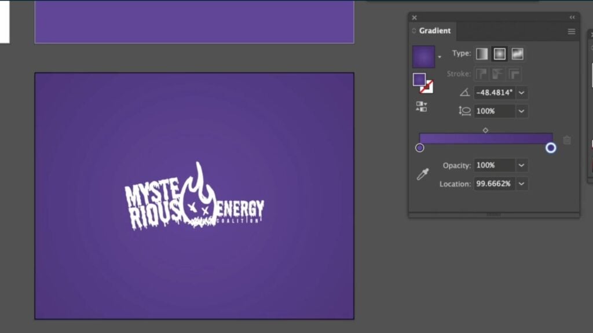Open the gradient preset picker arrow
This screenshot has height=333, width=593.
(x=440, y=57)
